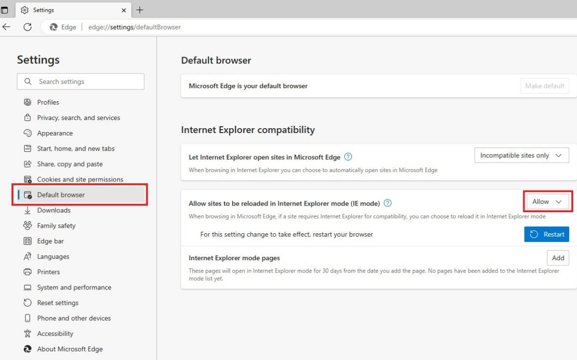Click the Restart button to apply changes
The image size is (577, 360).
click(547, 234)
